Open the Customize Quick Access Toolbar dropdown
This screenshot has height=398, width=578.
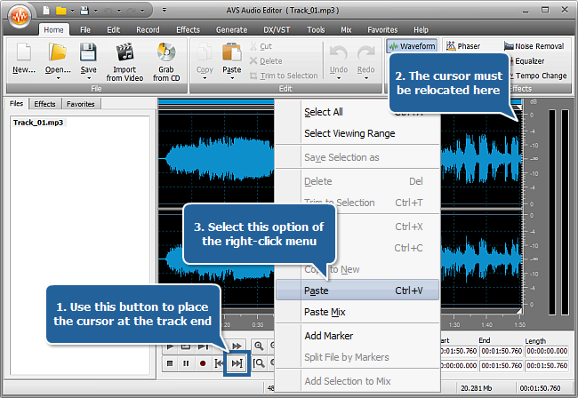[x=165, y=11]
